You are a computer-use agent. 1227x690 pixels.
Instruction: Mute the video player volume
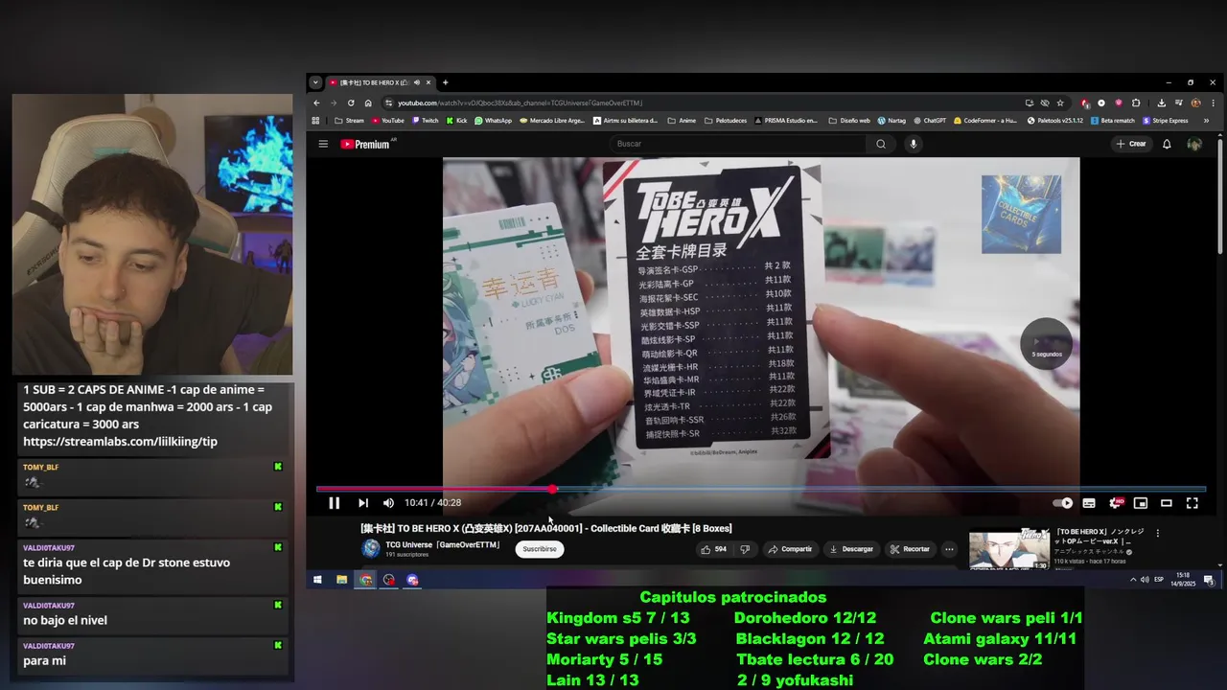point(388,503)
